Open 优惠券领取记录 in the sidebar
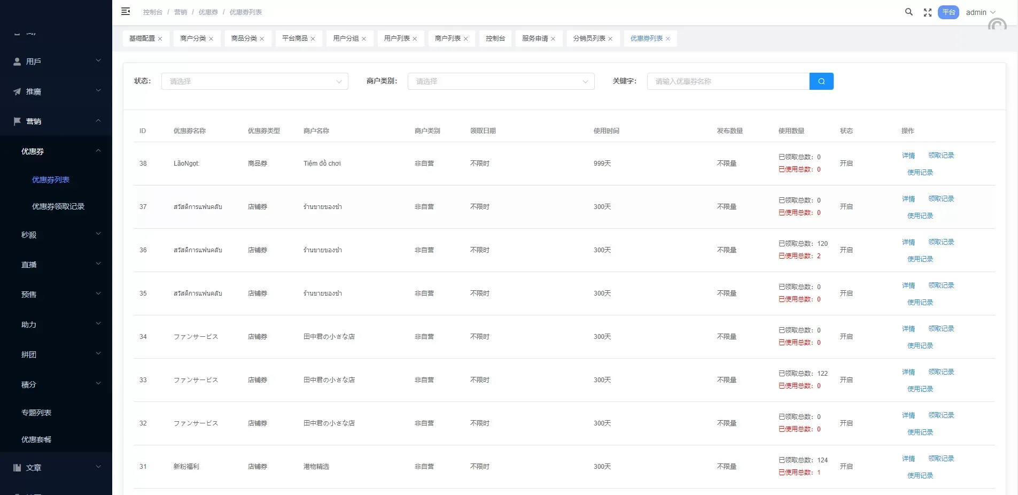 click(x=58, y=206)
